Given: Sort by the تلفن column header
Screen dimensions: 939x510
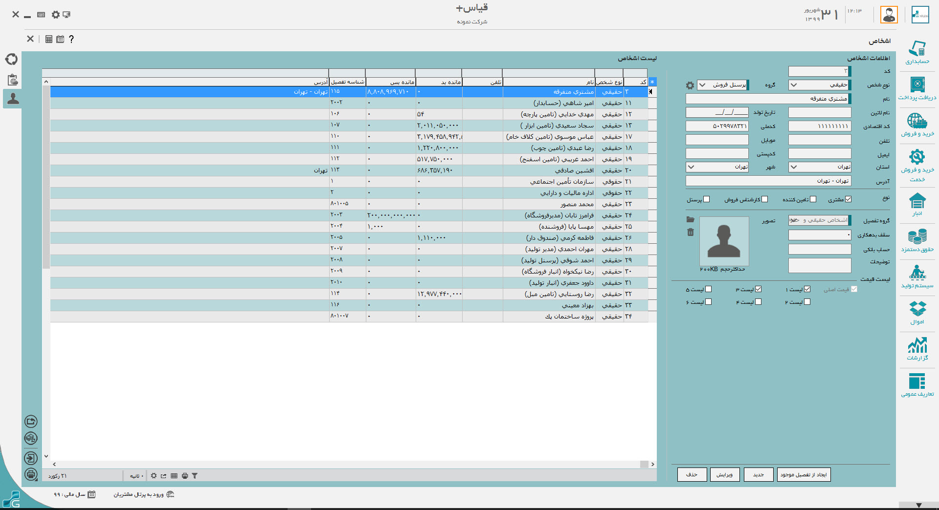Looking at the screenshot, I should [482, 82].
